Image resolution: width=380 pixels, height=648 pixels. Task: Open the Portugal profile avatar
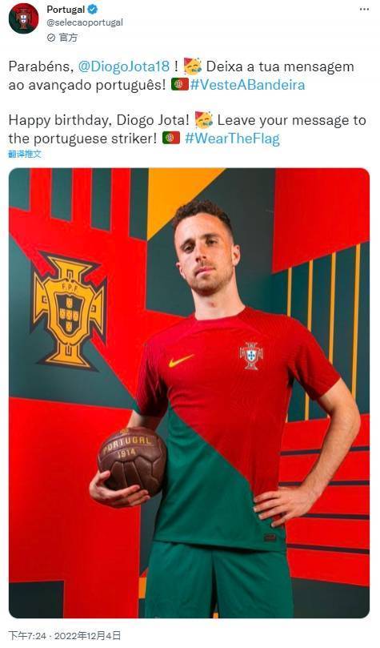[x=23, y=18]
